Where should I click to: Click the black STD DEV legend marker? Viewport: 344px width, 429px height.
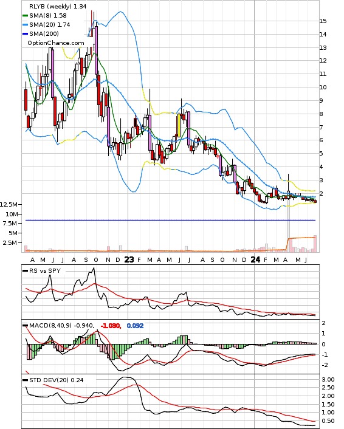coord(25,380)
